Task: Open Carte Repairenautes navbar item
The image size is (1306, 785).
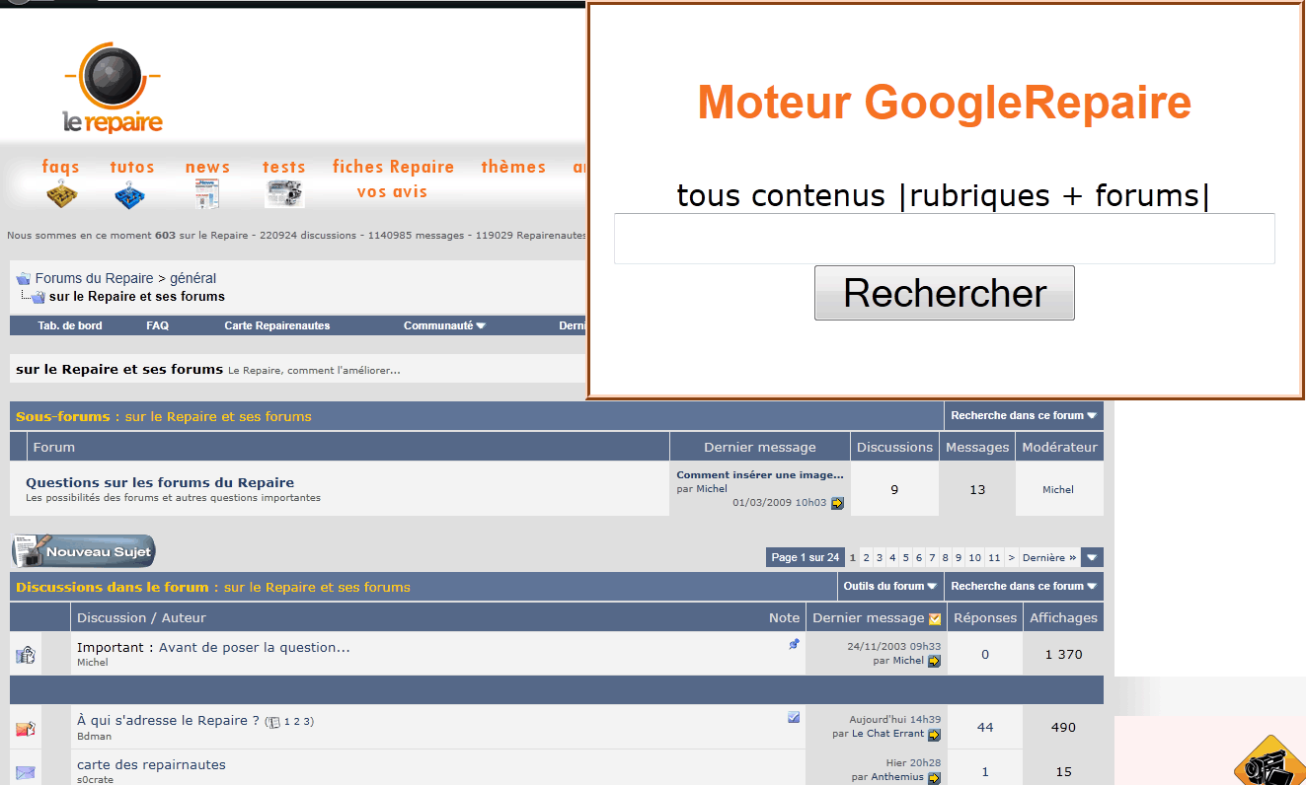Action: tap(277, 325)
